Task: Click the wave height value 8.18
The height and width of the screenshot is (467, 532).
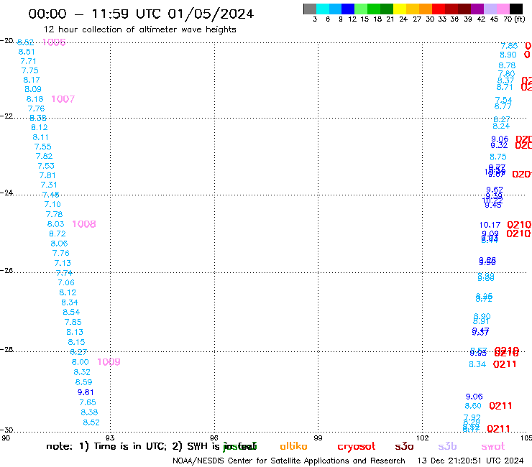Action: coord(35,99)
